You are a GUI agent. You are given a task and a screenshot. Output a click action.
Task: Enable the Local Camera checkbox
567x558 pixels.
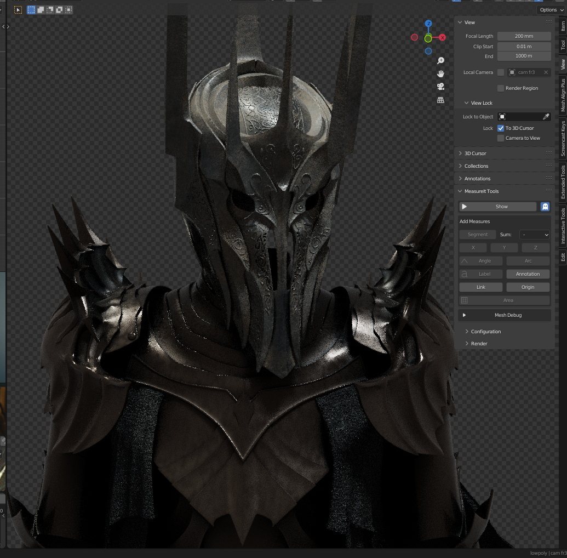click(501, 72)
